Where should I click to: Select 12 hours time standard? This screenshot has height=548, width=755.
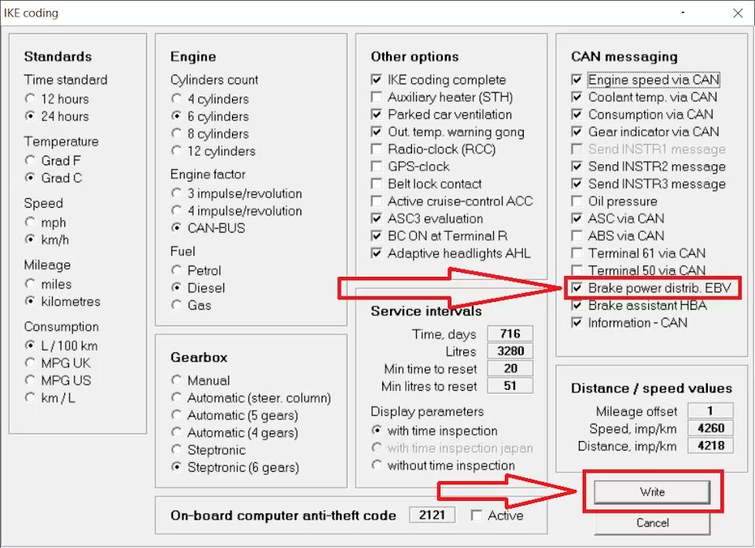[30, 99]
